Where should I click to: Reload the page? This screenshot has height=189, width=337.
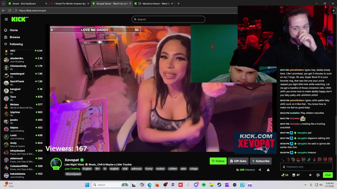pyautogui.click(x=10, y=10)
